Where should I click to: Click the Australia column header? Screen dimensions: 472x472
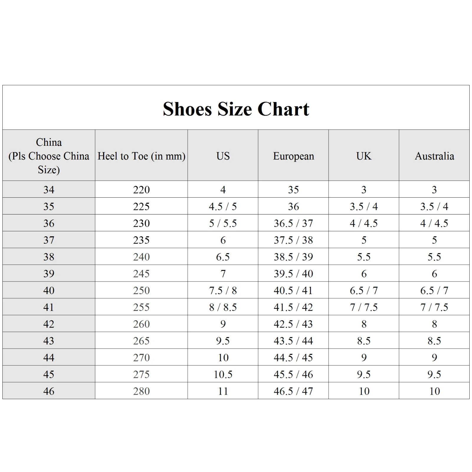(x=434, y=156)
